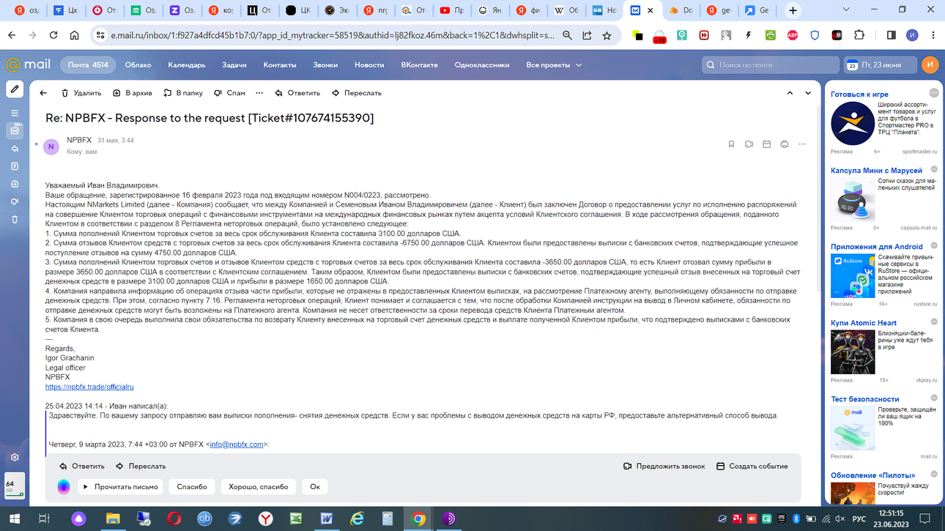945x531 pixels.
Task: Click the compose new email pencil icon
Action: click(15, 89)
